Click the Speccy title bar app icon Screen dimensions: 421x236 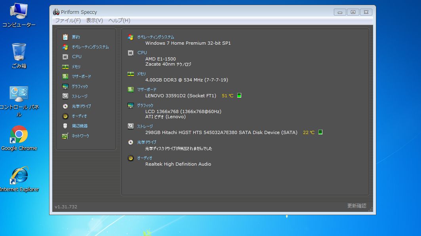56,12
